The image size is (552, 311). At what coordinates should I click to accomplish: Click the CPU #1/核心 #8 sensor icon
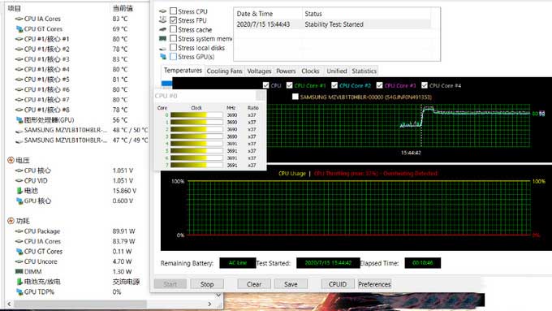[19, 110]
